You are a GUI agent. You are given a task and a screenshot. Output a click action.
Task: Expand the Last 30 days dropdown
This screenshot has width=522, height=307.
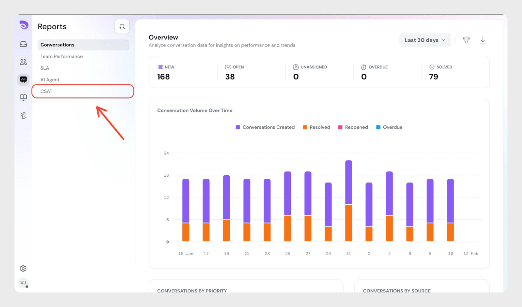click(425, 40)
